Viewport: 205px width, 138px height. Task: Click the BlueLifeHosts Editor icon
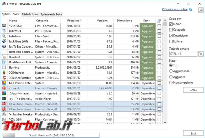coord(4,62)
